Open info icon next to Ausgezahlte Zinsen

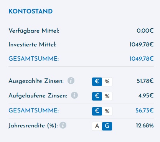coord(71,81)
